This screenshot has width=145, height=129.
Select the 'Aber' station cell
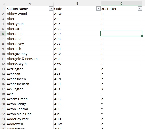coord(30,19)
